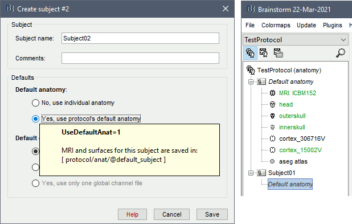Image resolution: width=352 pixels, height=224 pixels.
Task: Click the Comments input field
Action: [x=140, y=58]
